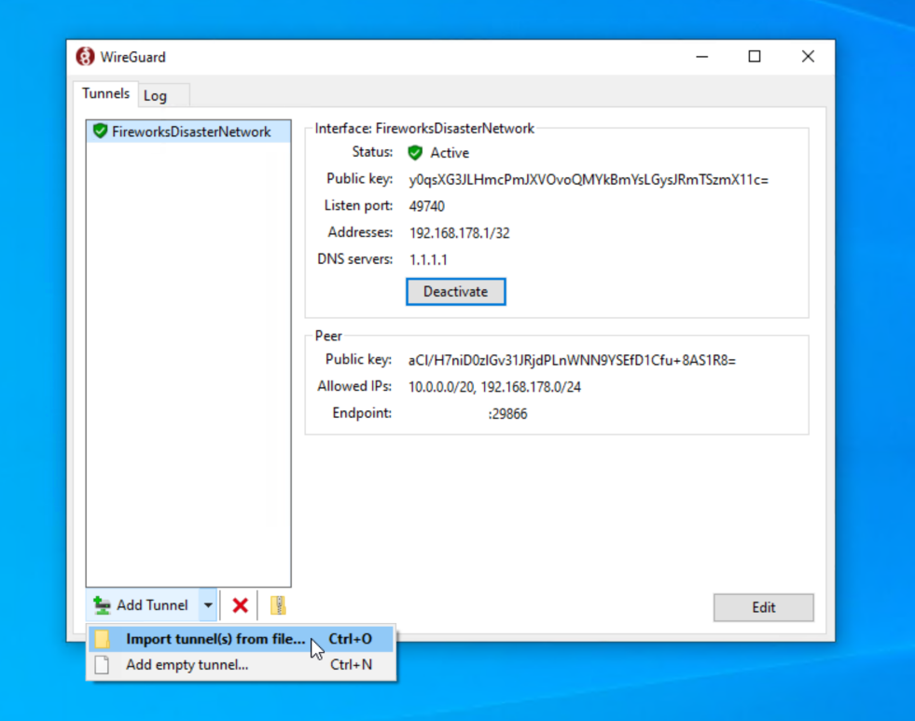Click the address 192.168.178.1/32

coord(459,233)
